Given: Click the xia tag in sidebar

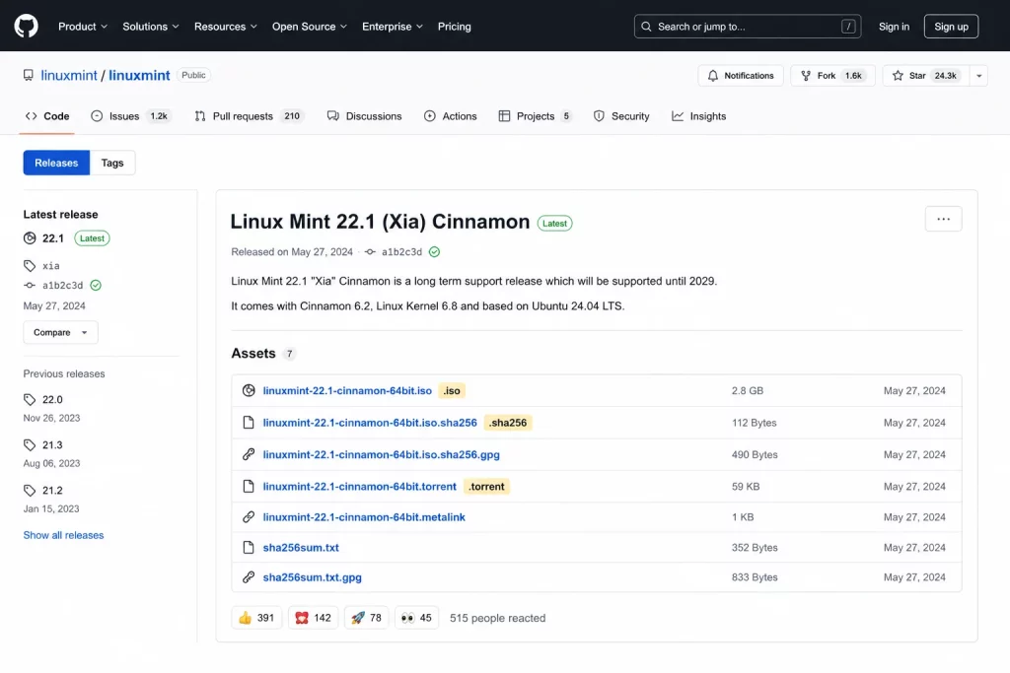Looking at the screenshot, I should (x=51, y=266).
